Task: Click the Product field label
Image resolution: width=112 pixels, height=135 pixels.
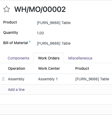Action: [x=10, y=22]
